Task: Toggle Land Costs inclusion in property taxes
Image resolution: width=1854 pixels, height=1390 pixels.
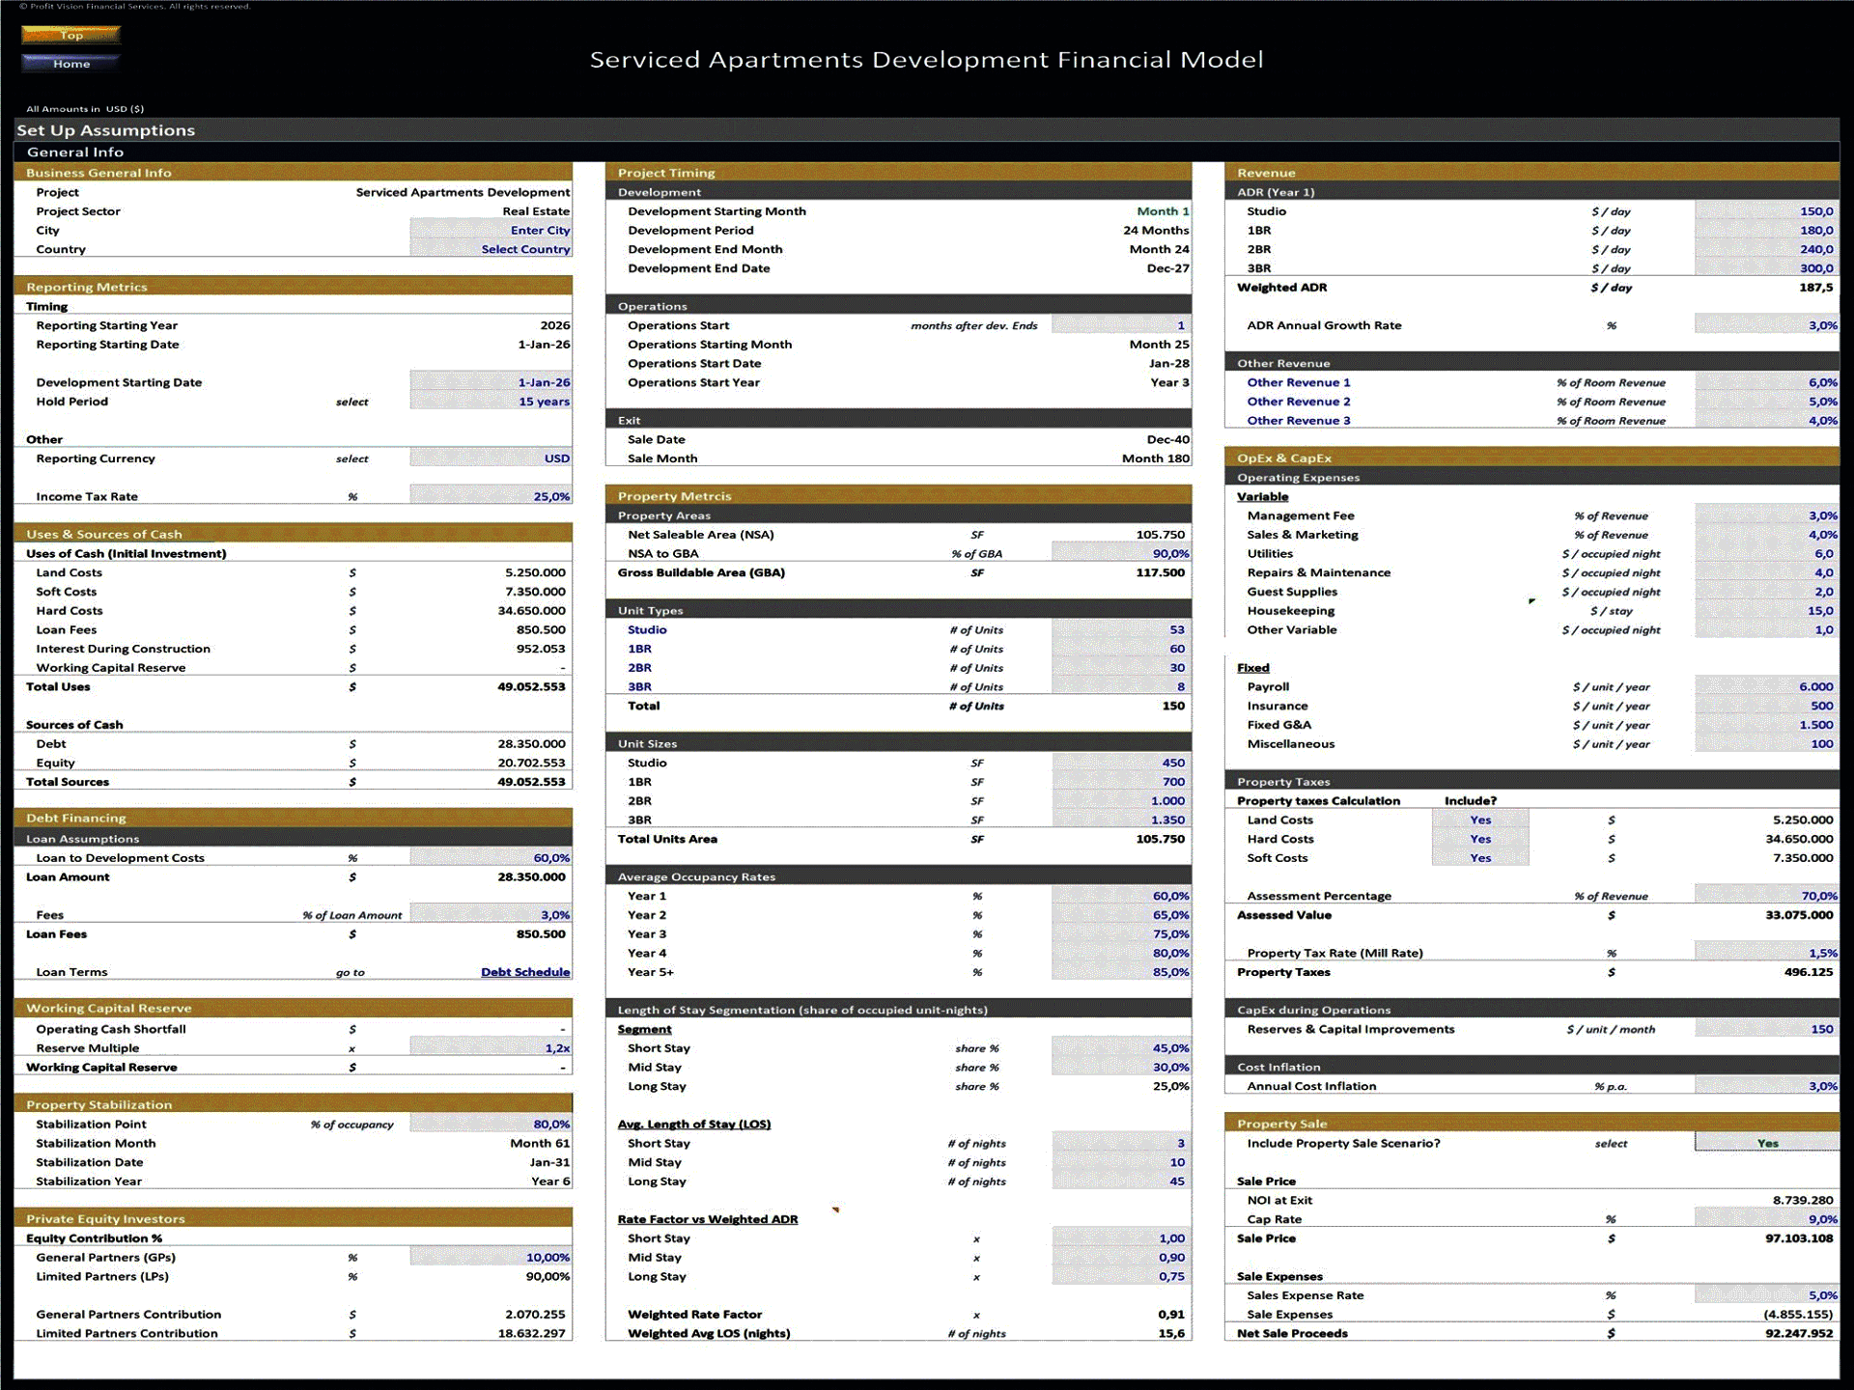Action: click(1480, 820)
